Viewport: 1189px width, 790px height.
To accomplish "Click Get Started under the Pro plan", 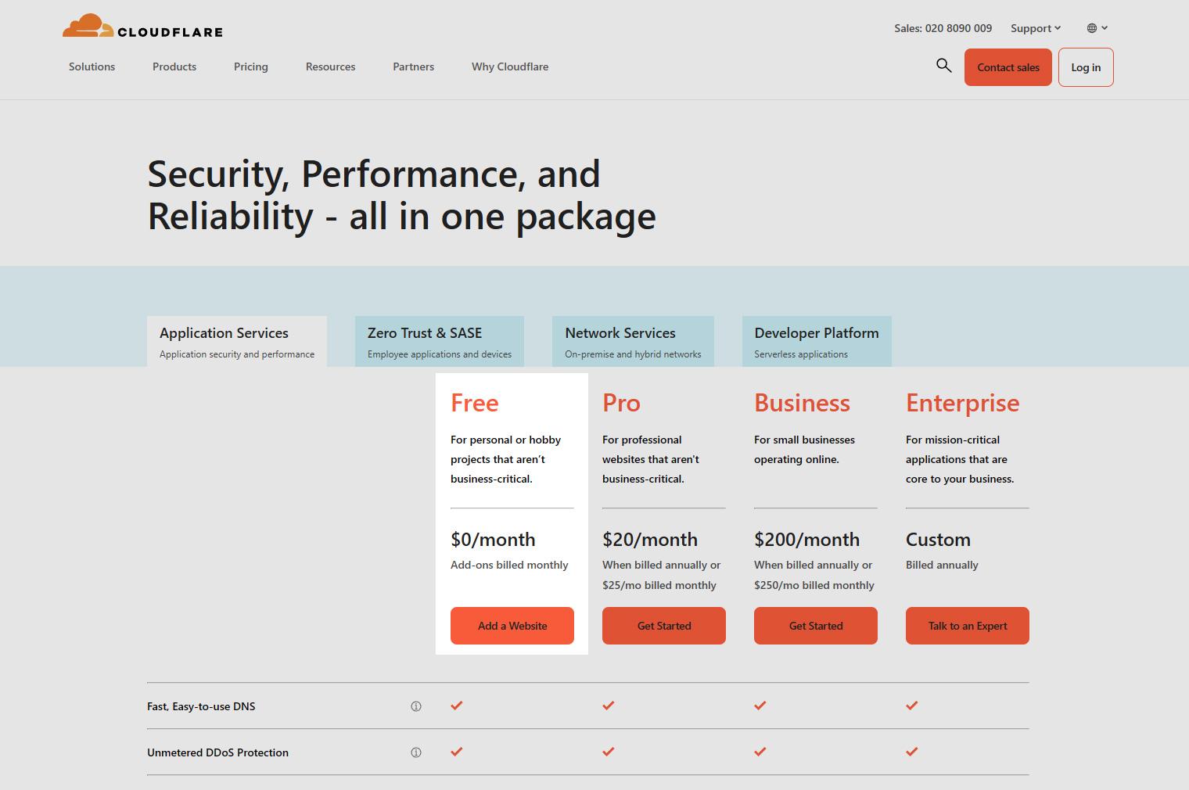I will point(663,626).
